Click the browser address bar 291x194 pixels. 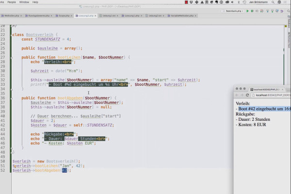tap(271, 95)
